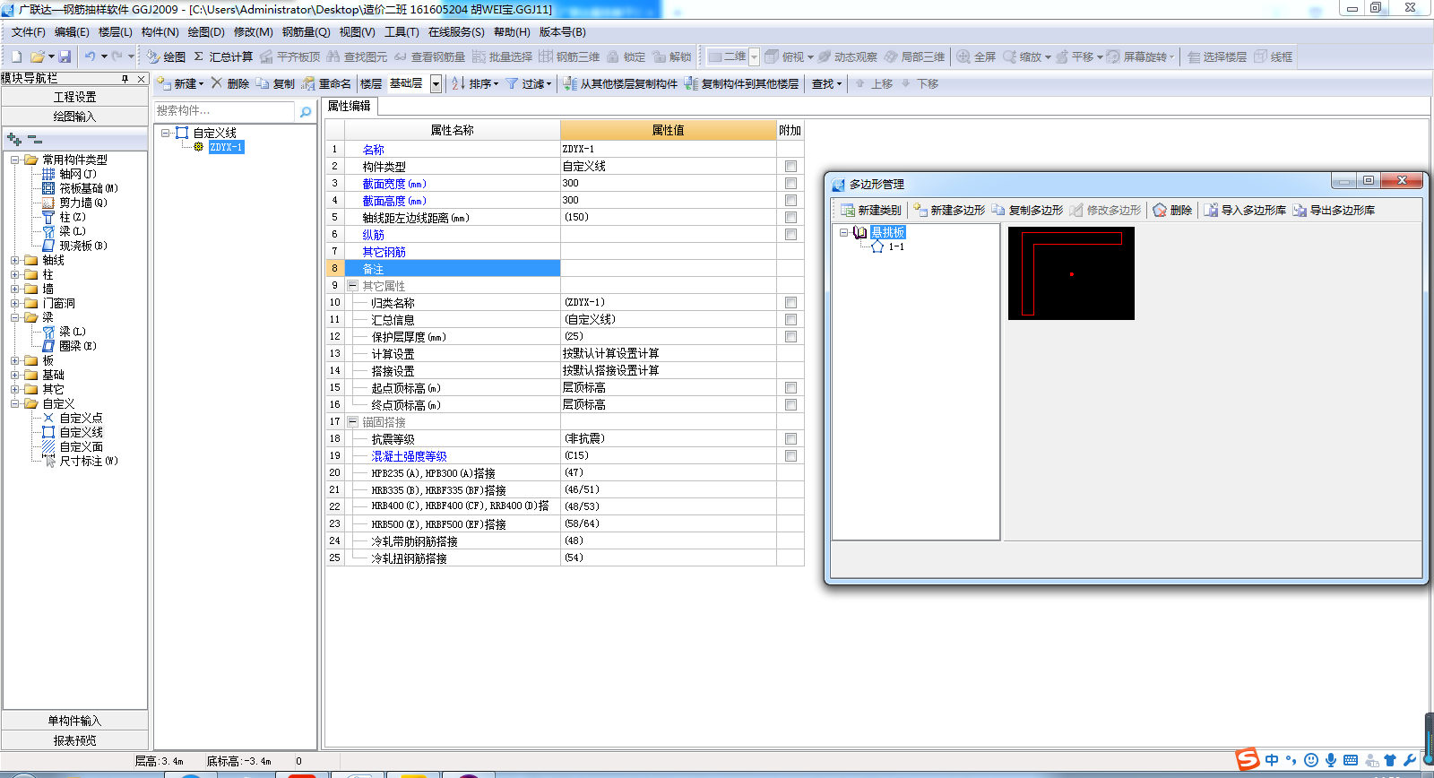The width and height of the screenshot is (1434, 778).
Task: Expand all nodes with plus icon
Action: tap(13, 139)
